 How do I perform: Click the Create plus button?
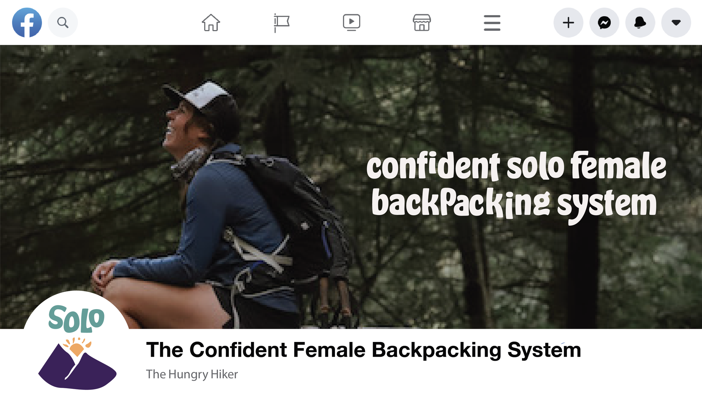pos(568,22)
